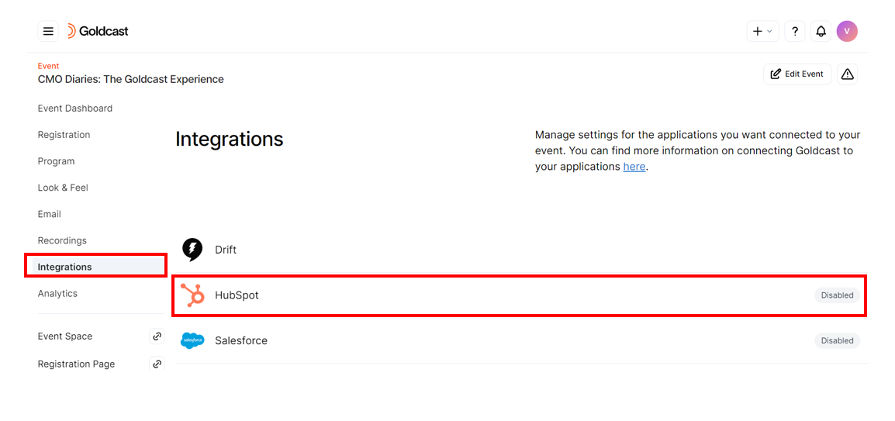Click the event title CMO Diaries
The image size is (895, 421).
point(131,79)
